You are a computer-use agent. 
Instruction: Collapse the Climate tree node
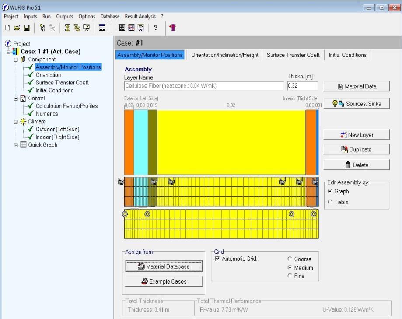click(16, 122)
